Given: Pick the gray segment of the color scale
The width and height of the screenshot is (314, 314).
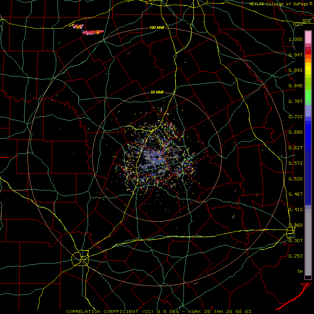Looking at the screenshot, I should tap(308, 242).
